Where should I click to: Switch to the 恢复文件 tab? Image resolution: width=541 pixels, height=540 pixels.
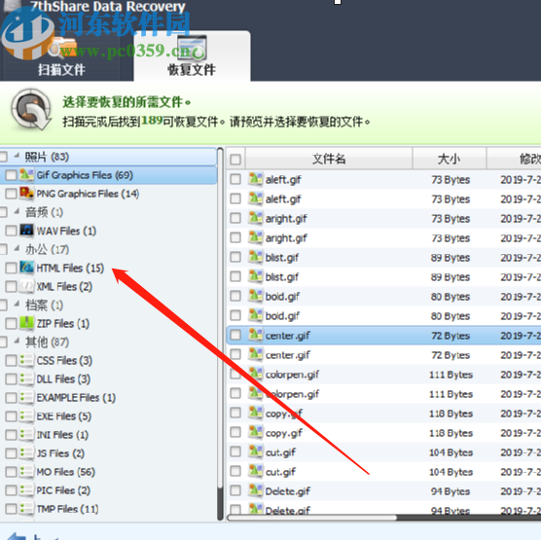point(192,56)
